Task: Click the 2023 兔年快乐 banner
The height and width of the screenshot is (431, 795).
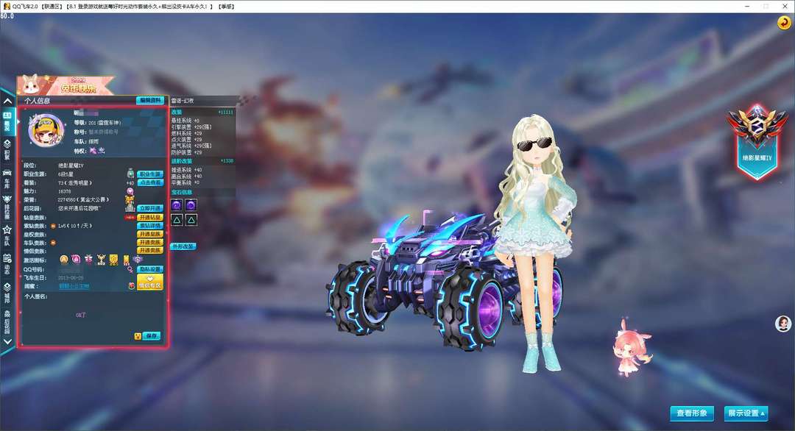Action: point(65,85)
